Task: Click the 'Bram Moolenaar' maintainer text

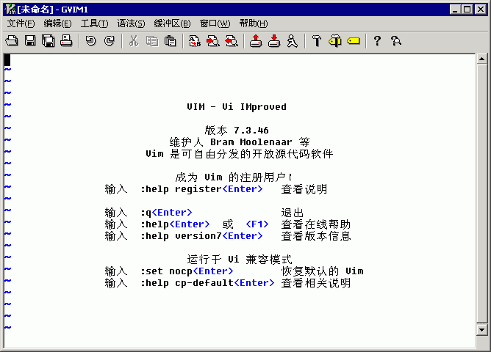Action: point(251,142)
